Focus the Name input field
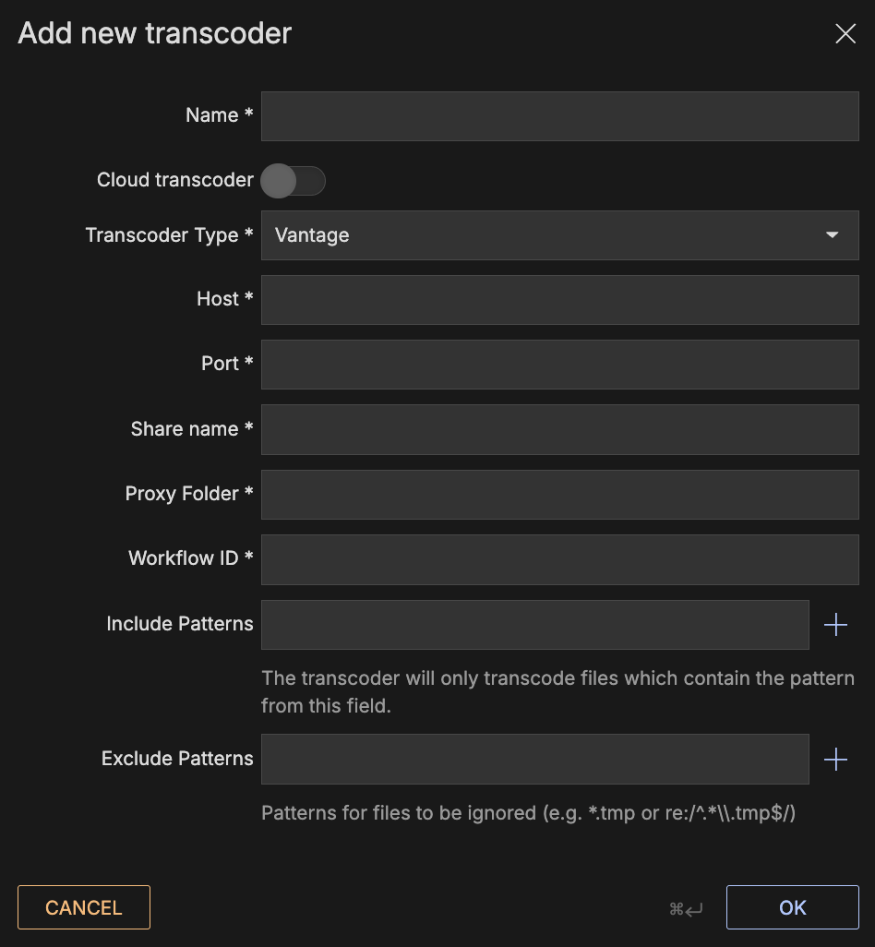 (x=559, y=116)
